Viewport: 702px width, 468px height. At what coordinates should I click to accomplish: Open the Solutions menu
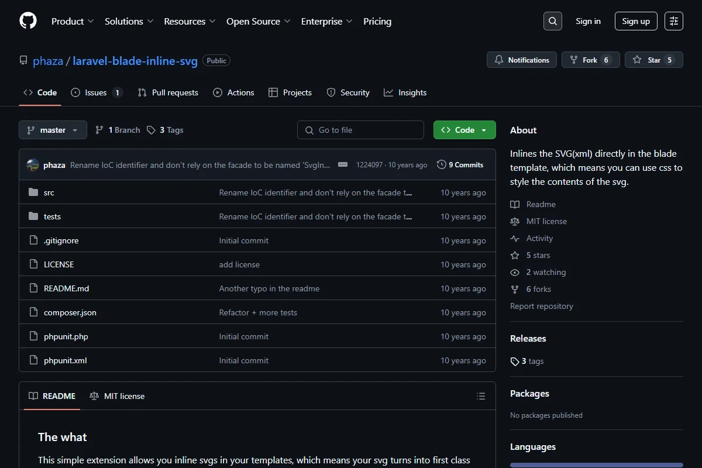129,21
